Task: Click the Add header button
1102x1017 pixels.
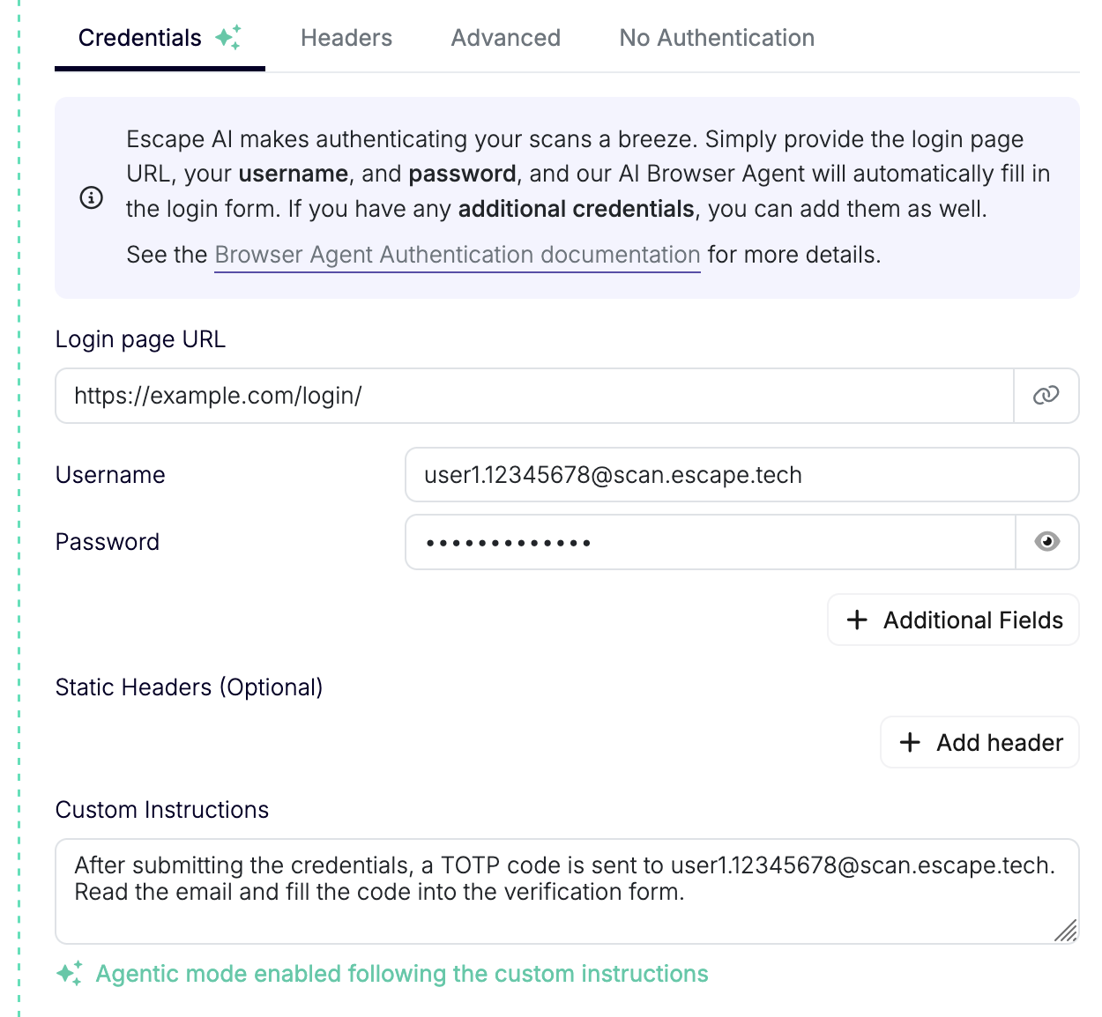Action: 979,742
